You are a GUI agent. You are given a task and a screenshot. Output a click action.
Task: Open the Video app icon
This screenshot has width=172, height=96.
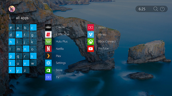pos(91,28)
